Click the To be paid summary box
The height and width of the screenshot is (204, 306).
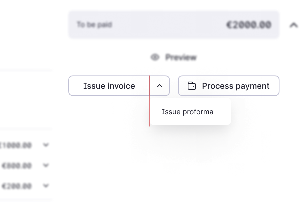coord(174,25)
